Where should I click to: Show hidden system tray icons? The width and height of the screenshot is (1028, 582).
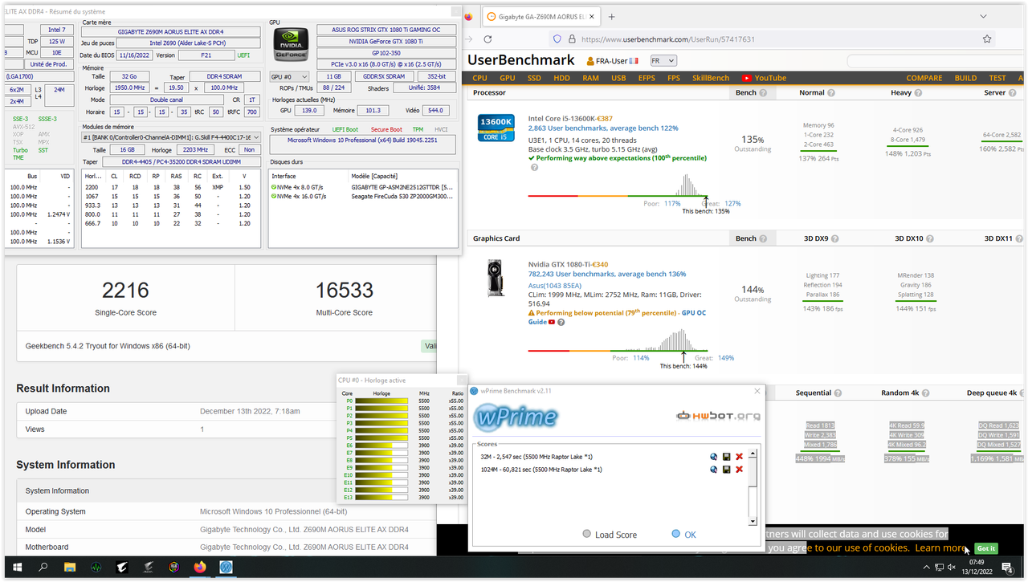926,568
